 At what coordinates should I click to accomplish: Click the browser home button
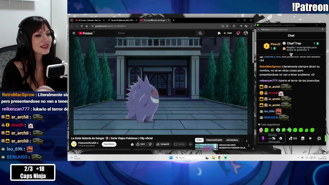click(87, 26)
